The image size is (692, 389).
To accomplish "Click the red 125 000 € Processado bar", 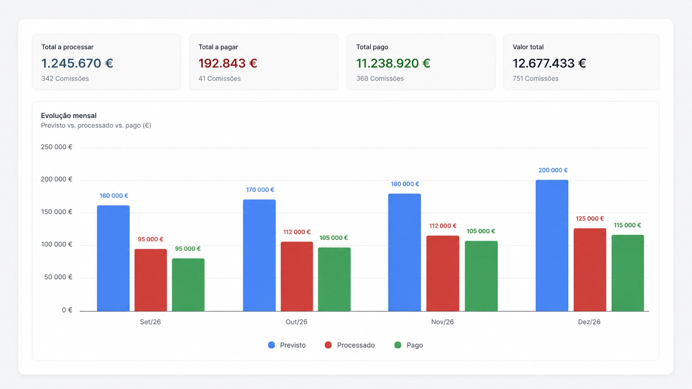I will pos(590,270).
